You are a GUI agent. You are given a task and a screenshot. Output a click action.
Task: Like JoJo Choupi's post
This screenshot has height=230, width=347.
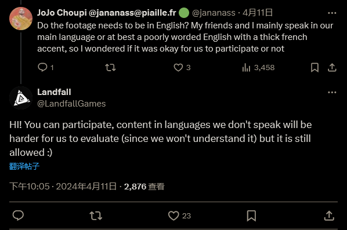(x=182, y=67)
